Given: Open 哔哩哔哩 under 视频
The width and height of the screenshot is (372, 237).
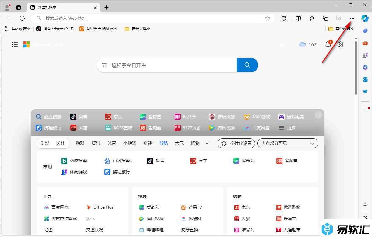Looking at the screenshot, I should click(151, 230).
